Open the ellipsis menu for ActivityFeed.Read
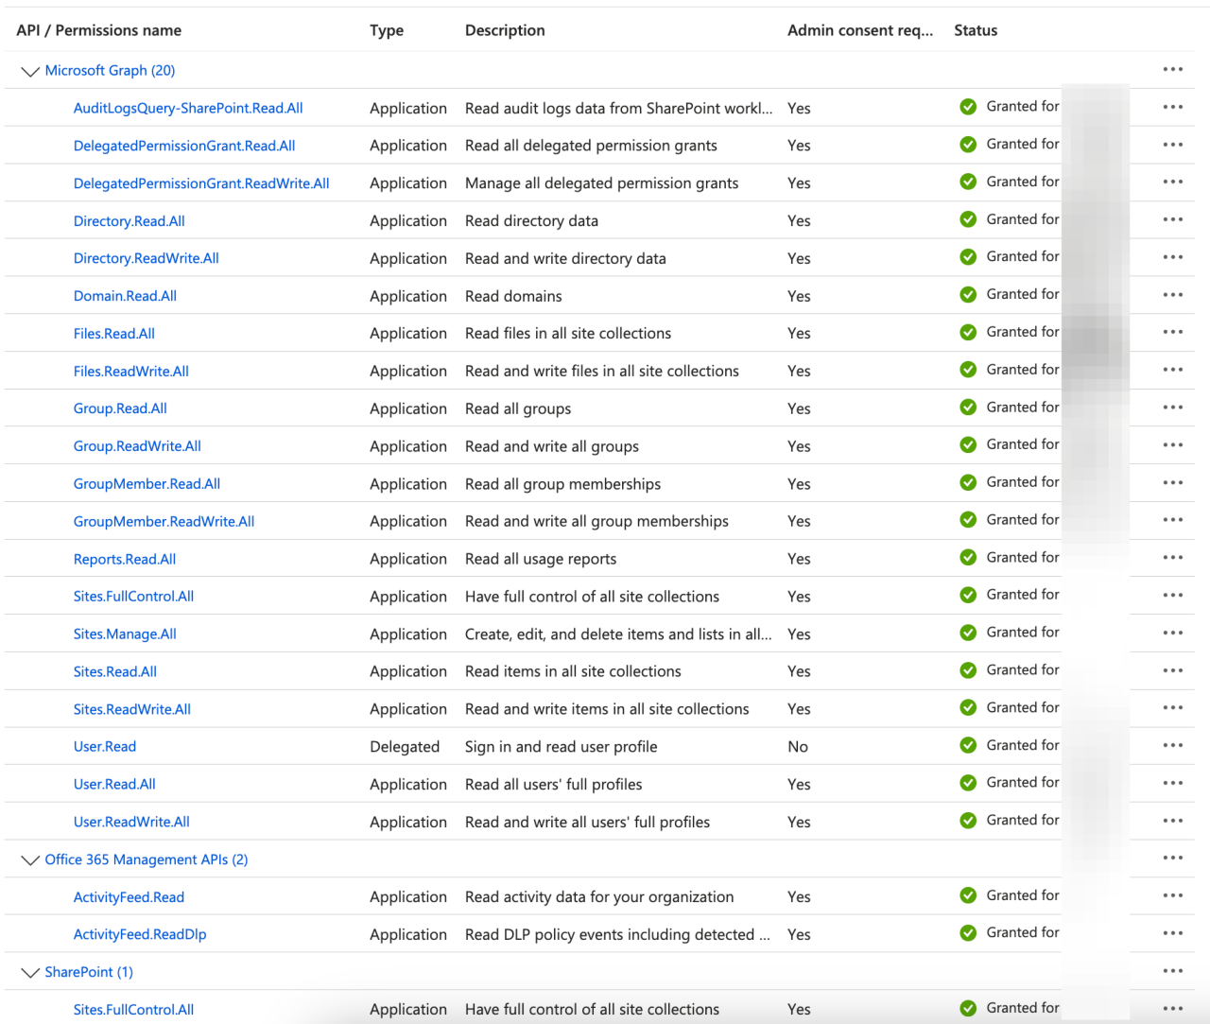The width and height of the screenshot is (1210, 1024). coord(1172,895)
